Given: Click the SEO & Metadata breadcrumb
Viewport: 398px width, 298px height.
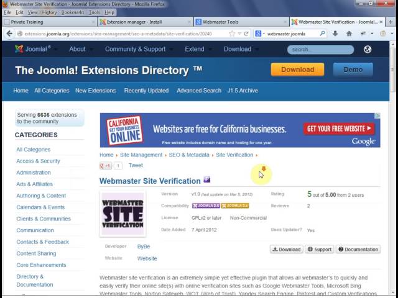Looking at the screenshot, I should coord(189,155).
